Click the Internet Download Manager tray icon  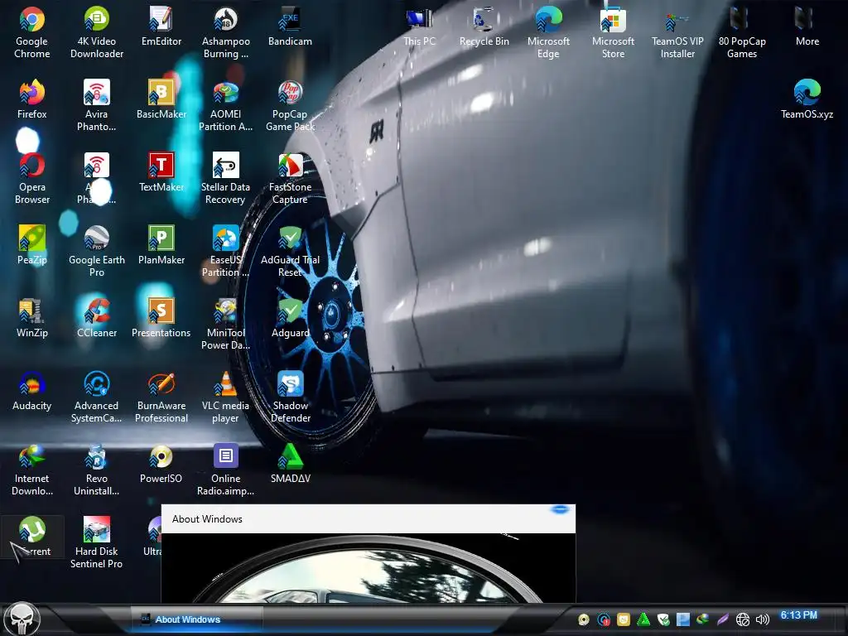(702, 619)
